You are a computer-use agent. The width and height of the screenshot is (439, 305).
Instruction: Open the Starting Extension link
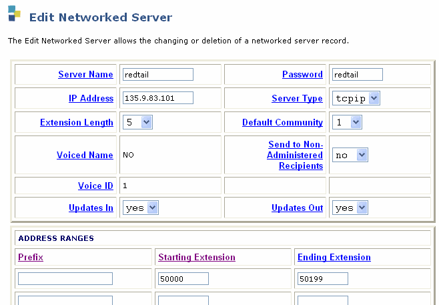[x=197, y=257]
